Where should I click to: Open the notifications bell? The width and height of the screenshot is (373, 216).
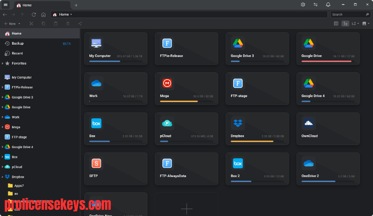328,4
